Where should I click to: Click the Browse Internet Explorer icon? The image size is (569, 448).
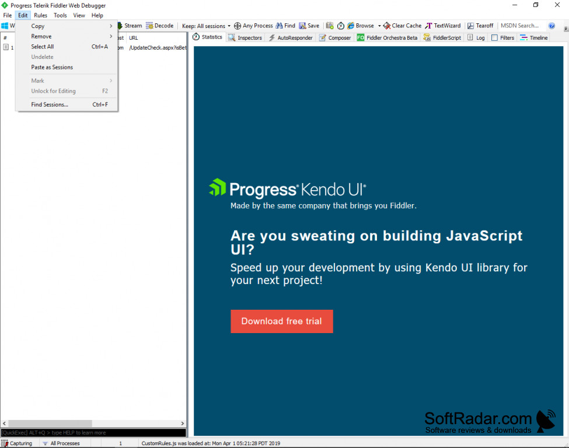(351, 26)
